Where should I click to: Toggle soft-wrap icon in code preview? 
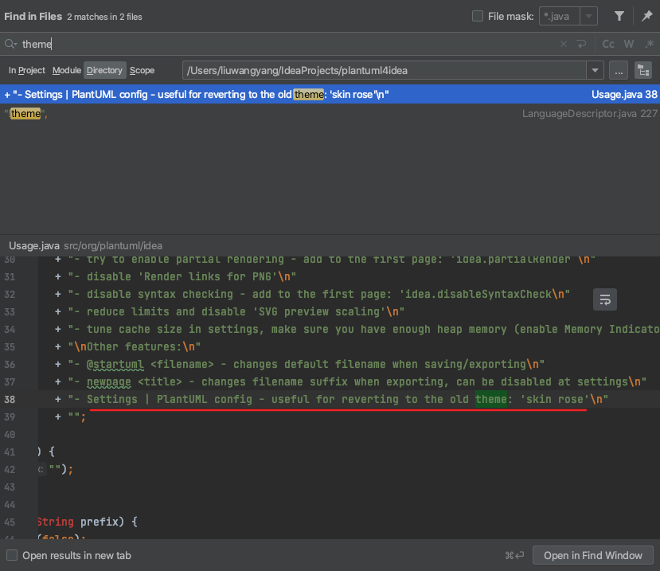pyautogui.click(x=605, y=299)
